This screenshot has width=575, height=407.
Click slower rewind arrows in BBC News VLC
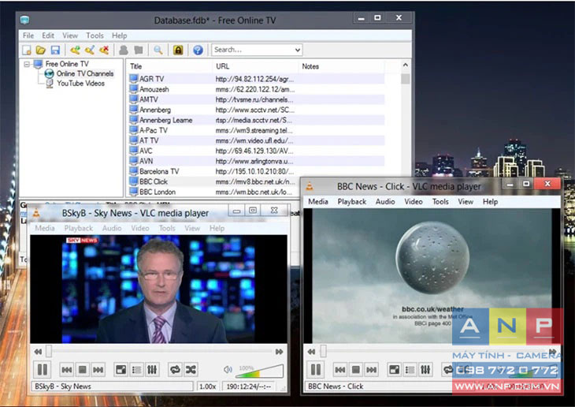tap(312, 352)
